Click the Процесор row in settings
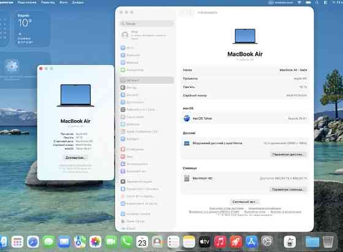 click(x=245, y=78)
